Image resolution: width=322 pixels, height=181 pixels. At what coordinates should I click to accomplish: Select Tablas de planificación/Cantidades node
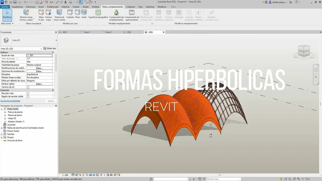click(x=25, y=128)
